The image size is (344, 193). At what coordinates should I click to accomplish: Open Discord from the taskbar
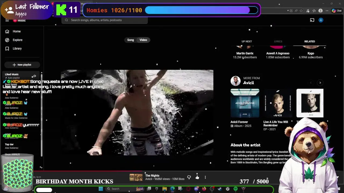pyautogui.click(x=196, y=189)
